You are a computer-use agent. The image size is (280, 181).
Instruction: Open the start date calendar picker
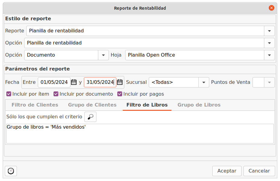(x=74, y=82)
